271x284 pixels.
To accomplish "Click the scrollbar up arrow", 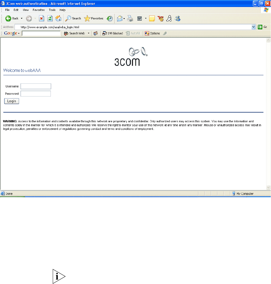I will [269, 40].
